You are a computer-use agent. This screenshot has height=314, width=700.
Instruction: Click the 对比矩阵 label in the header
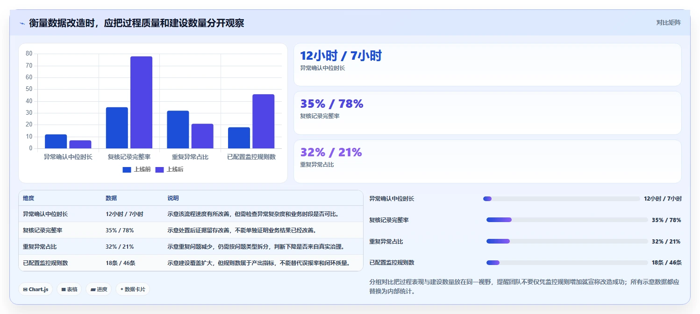(668, 22)
